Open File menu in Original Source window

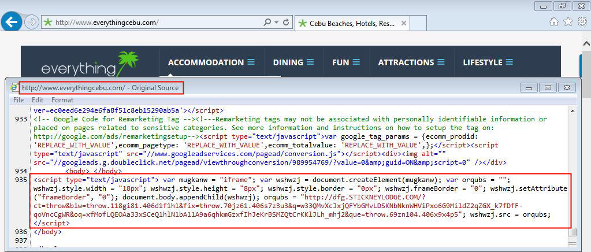18,100
